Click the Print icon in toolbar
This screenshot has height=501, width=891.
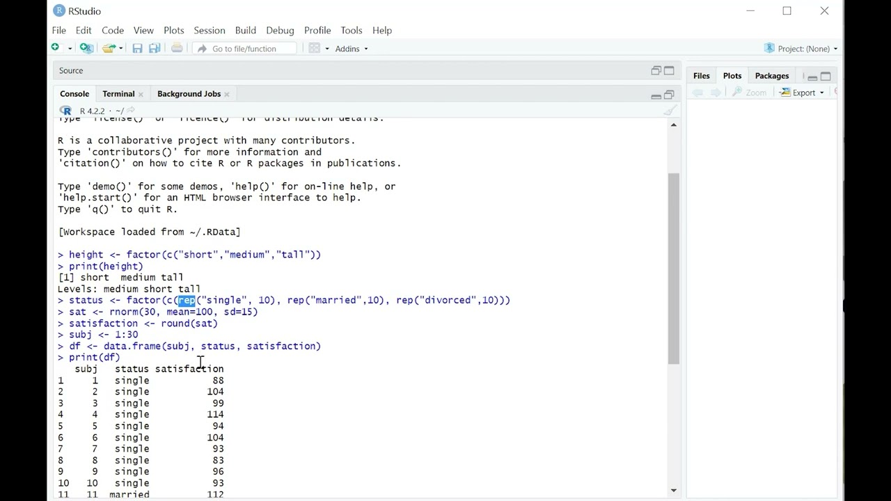pos(177,48)
